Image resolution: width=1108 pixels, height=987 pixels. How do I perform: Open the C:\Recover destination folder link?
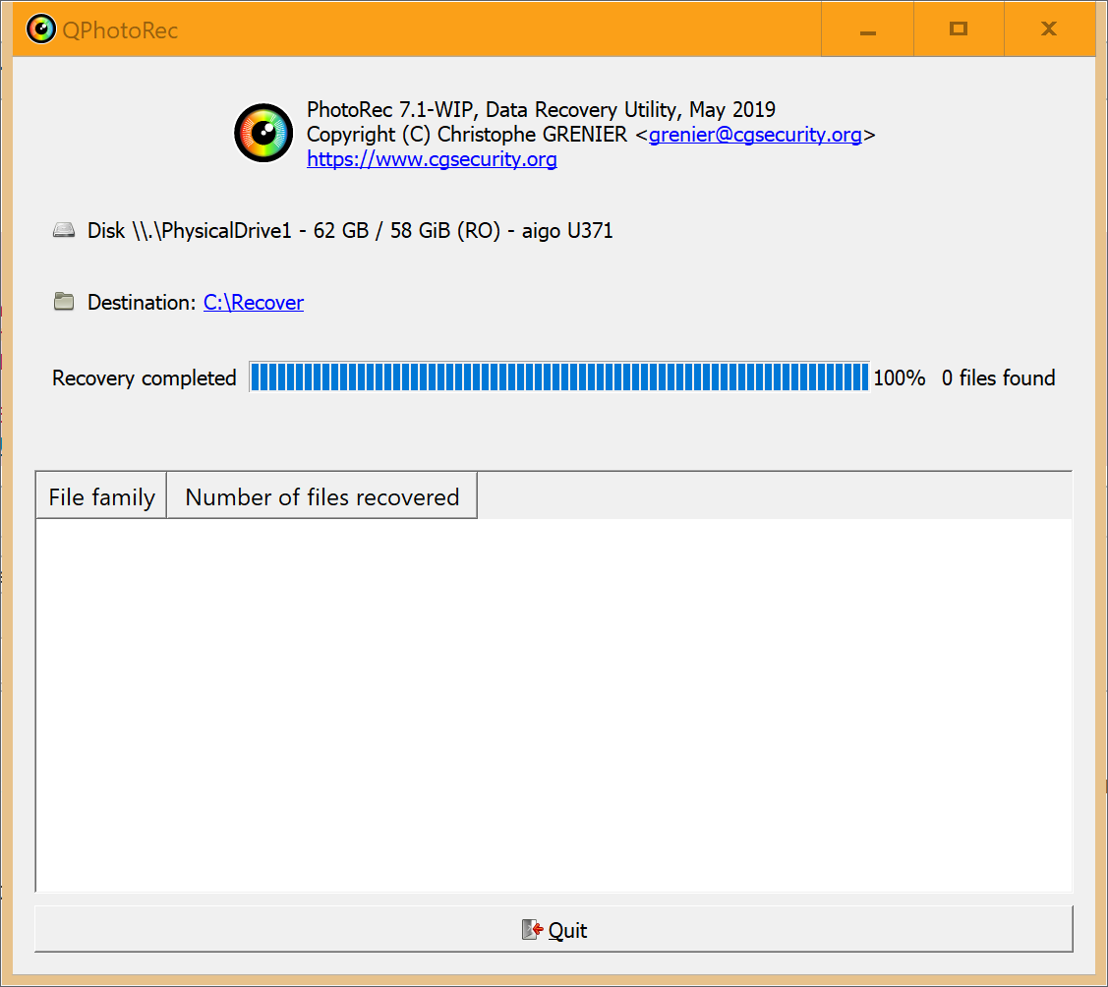pyautogui.click(x=254, y=303)
